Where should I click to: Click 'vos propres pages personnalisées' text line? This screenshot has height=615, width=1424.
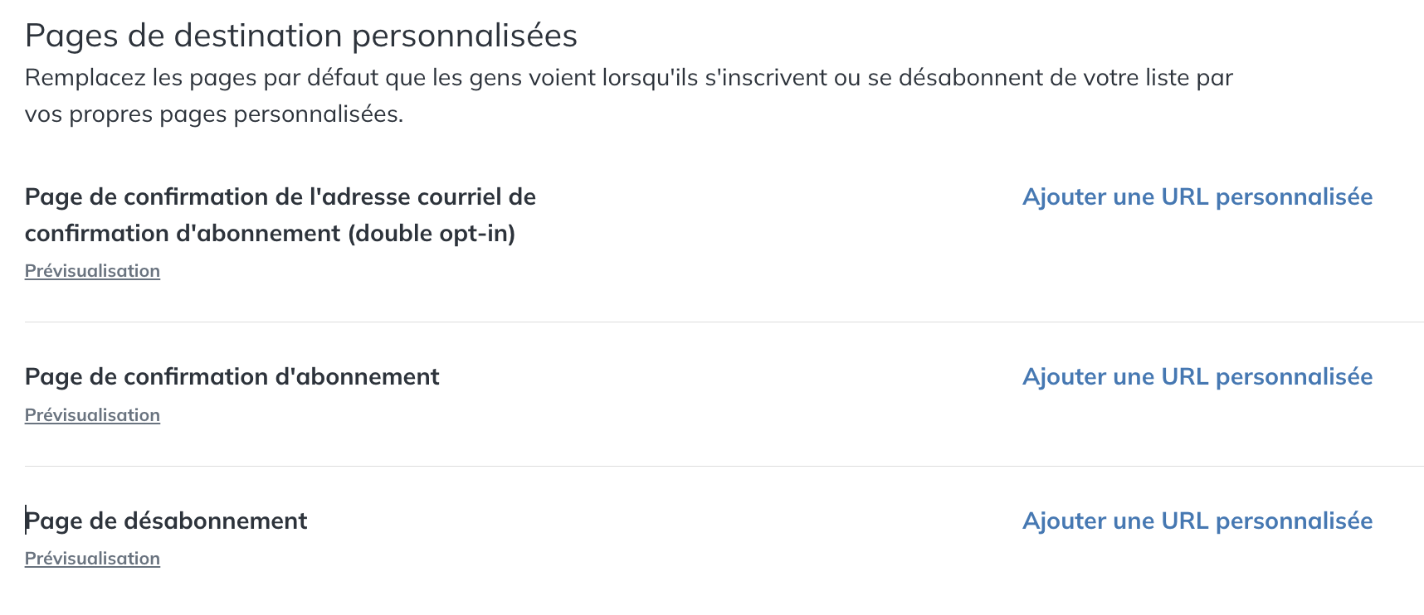(213, 114)
